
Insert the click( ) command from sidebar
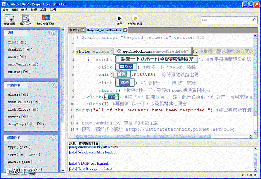[18, 95]
